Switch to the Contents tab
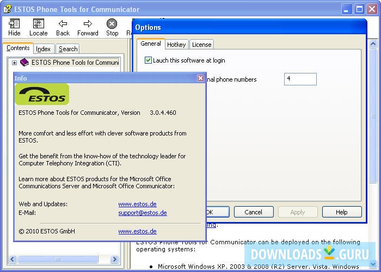The width and height of the screenshot is (381, 272). pyautogui.click(x=18, y=48)
